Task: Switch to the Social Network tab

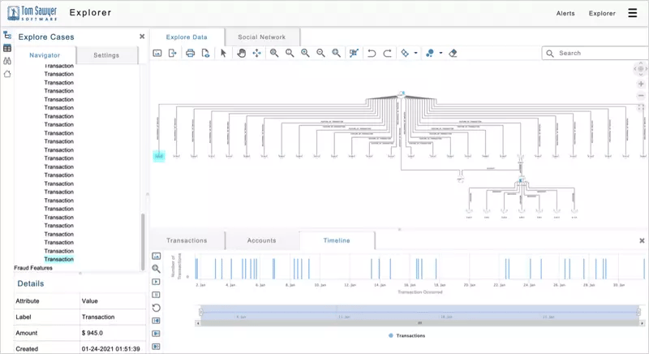Action: coord(261,37)
